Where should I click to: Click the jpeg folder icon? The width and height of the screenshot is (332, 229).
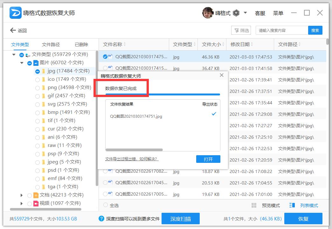coord(43,162)
